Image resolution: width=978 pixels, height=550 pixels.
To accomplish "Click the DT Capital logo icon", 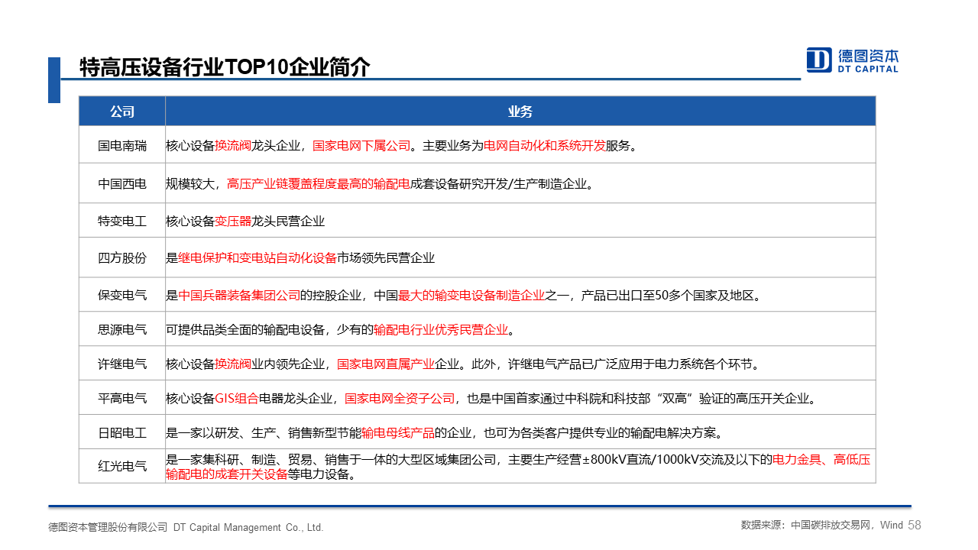I will 818,60.
